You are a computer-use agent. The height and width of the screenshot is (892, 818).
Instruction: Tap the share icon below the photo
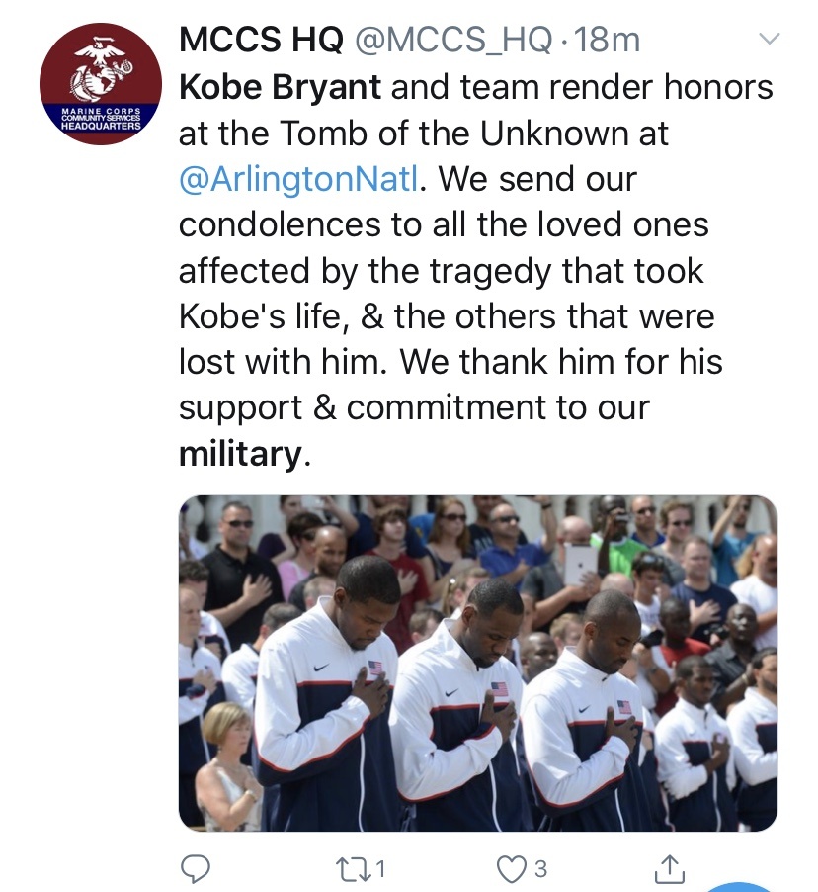670,869
